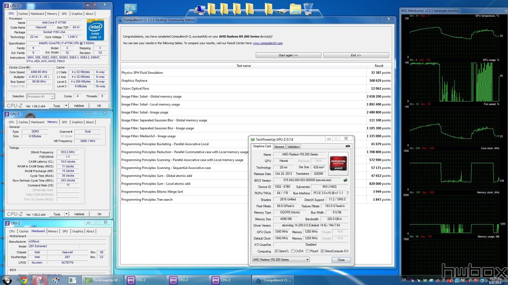The height and width of the screenshot is (285, 508).
Task: Click the Test name column header
Action: pos(244,66)
